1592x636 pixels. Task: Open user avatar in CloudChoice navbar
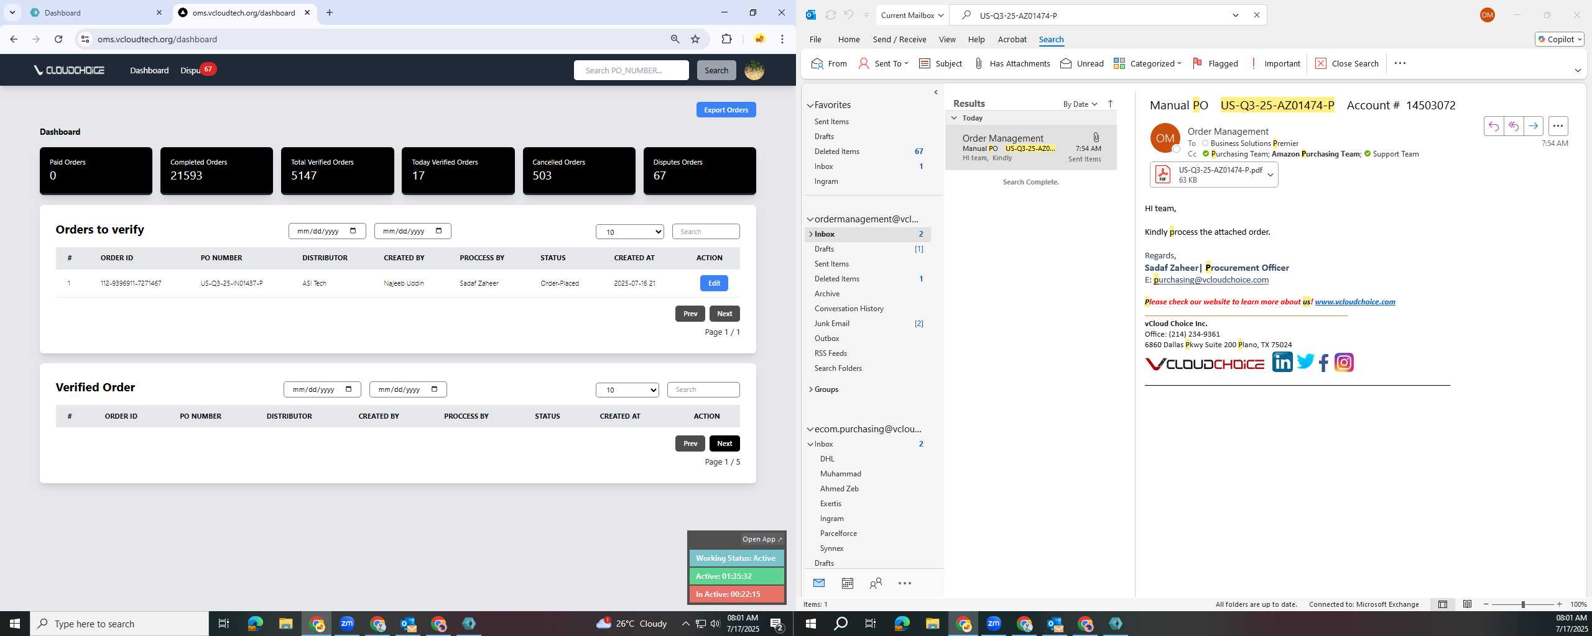(754, 70)
